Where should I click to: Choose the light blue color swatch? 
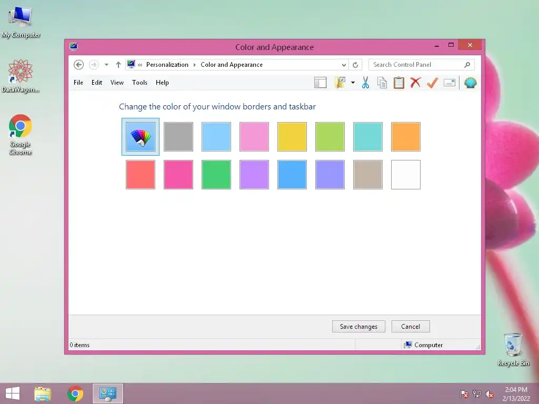[x=216, y=137]
